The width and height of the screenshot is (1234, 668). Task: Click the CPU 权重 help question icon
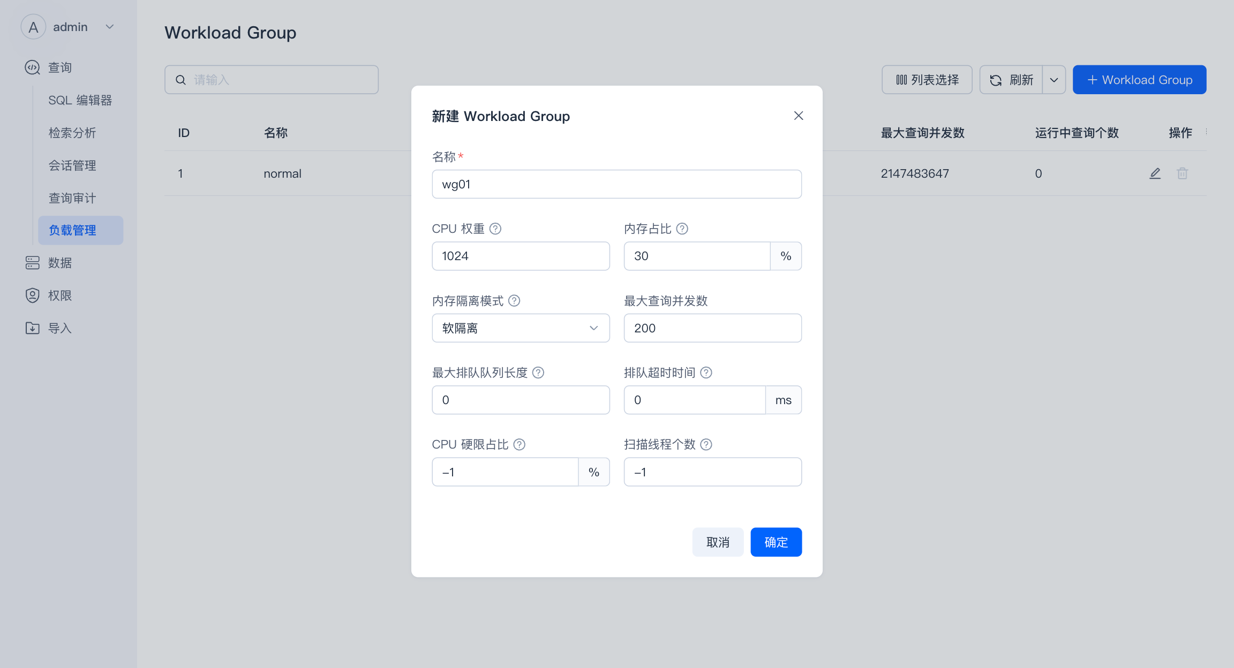(495, 229)
